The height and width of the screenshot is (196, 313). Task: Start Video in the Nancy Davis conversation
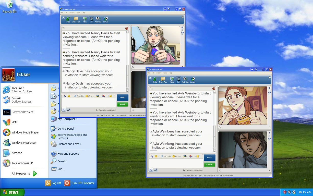[x=85, y=20]
